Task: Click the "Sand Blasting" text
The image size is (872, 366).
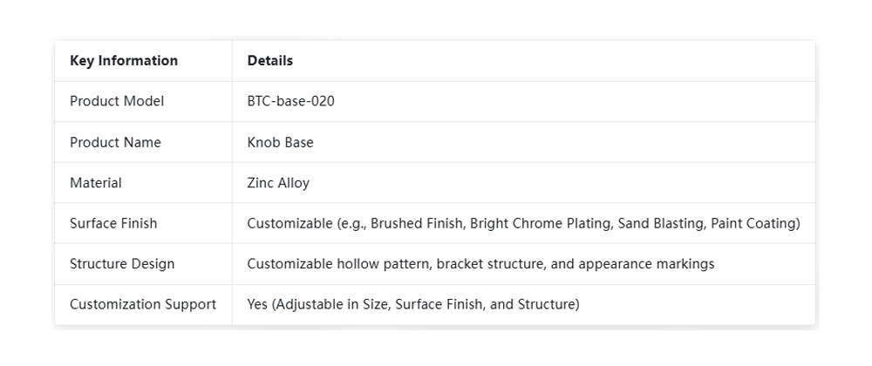Action: (660, 223)
